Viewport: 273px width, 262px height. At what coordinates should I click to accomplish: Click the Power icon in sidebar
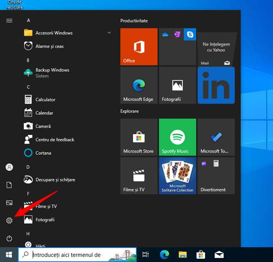point(9,238)
